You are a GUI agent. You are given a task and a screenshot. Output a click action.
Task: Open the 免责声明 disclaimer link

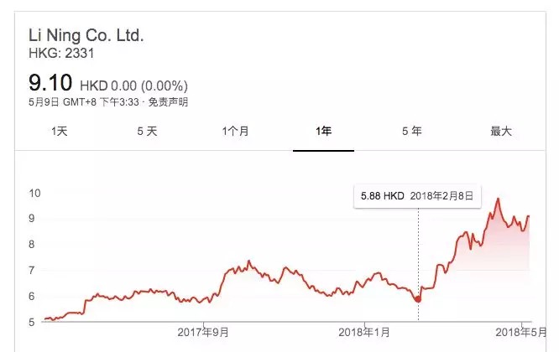[169, 102]
